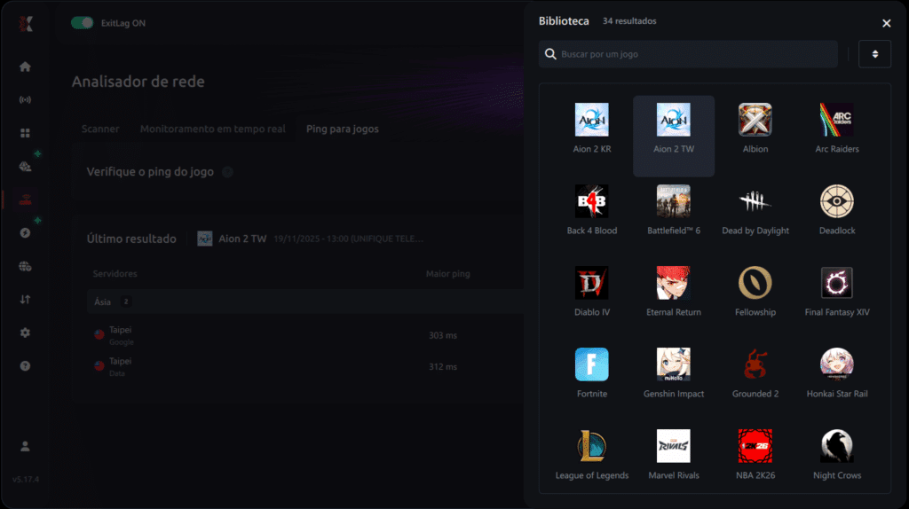The height and width of the screenshot is (509, 909).
Task: Open the globe sidebar icon
Action: [x=25, y=266]
